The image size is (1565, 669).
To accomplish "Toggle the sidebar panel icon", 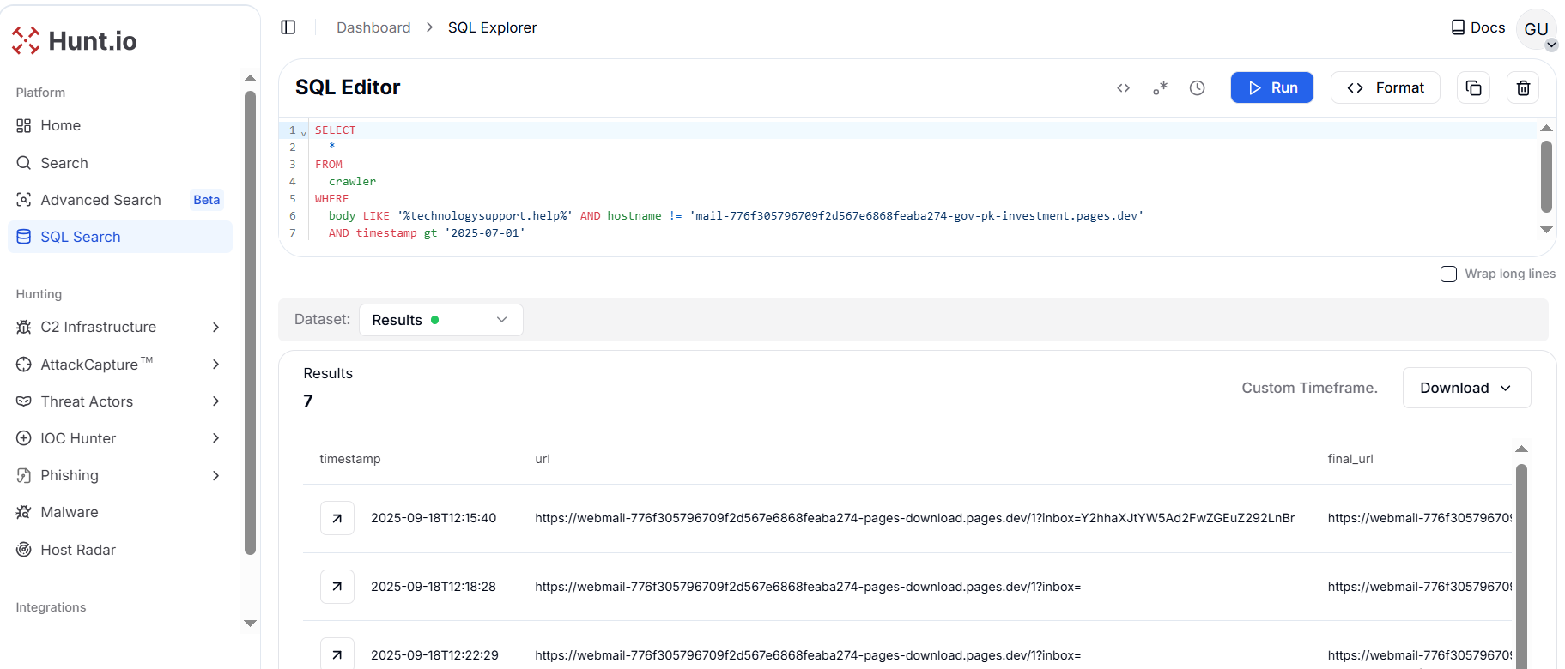I will 288,27.
